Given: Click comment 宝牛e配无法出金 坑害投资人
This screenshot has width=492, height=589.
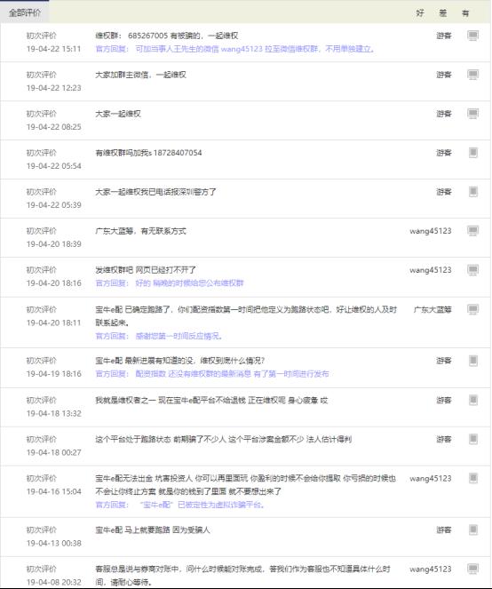Looking at the screenshot, I should [x=246, y=484].
